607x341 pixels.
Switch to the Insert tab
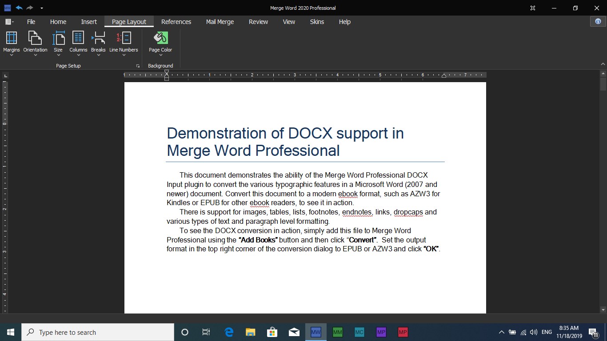click(x=89, y=22)
